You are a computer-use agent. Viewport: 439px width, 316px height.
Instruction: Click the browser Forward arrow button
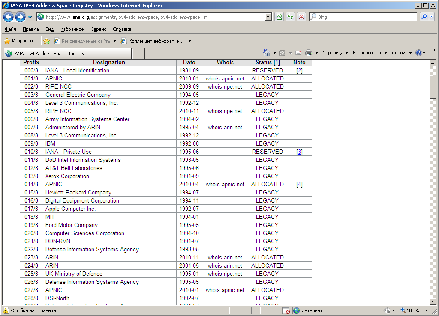20,17
